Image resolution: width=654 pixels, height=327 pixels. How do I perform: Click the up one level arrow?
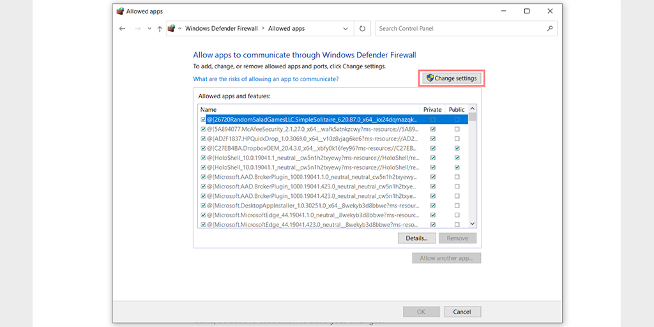pyautogui.click(x=159, y=29)
